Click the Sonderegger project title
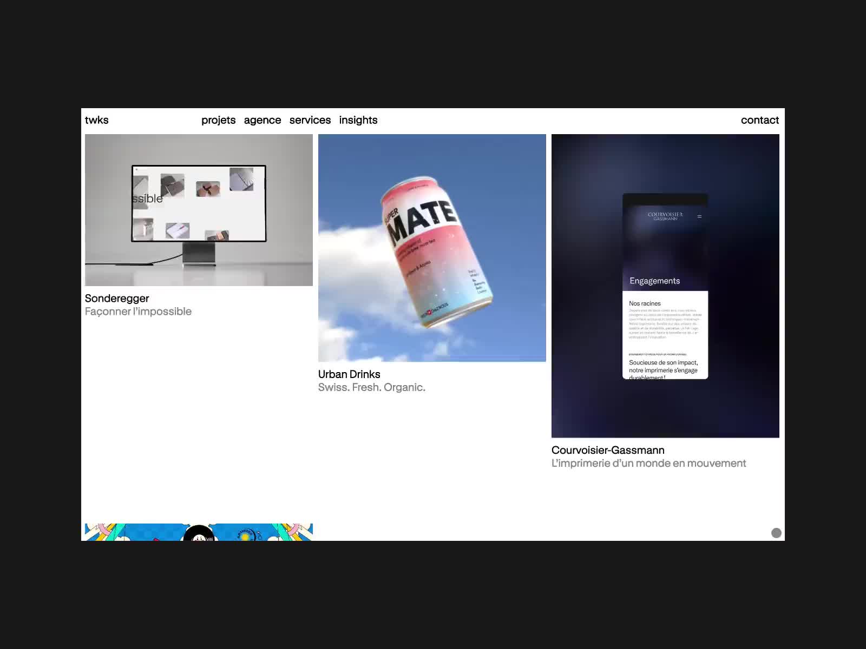The height and width of the screenshot is (649, 866). pos(117,299)
